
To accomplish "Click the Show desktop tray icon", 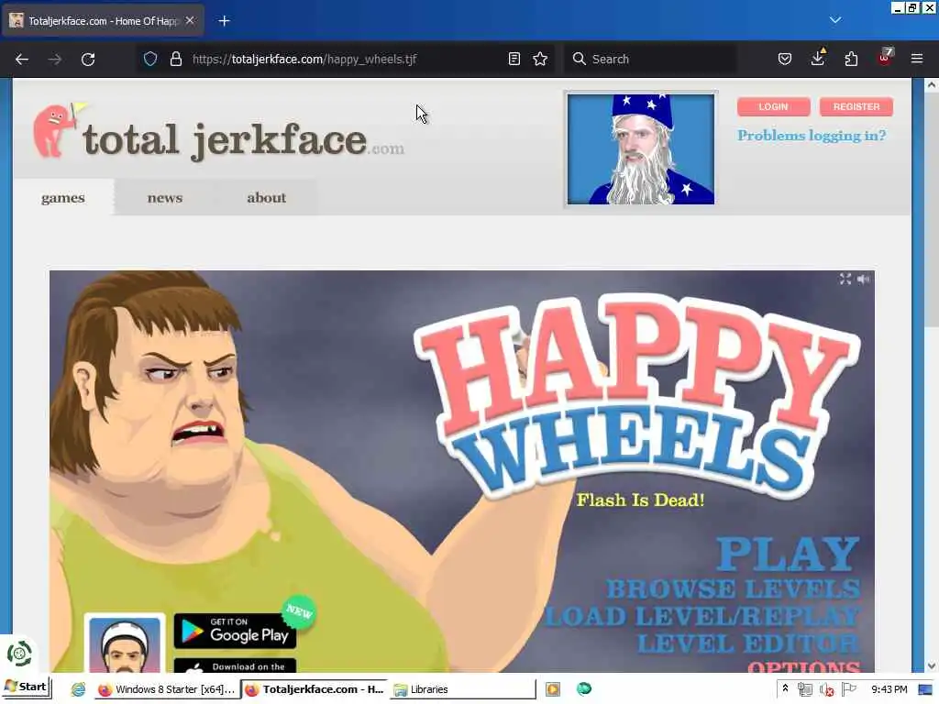I will 925,689.
